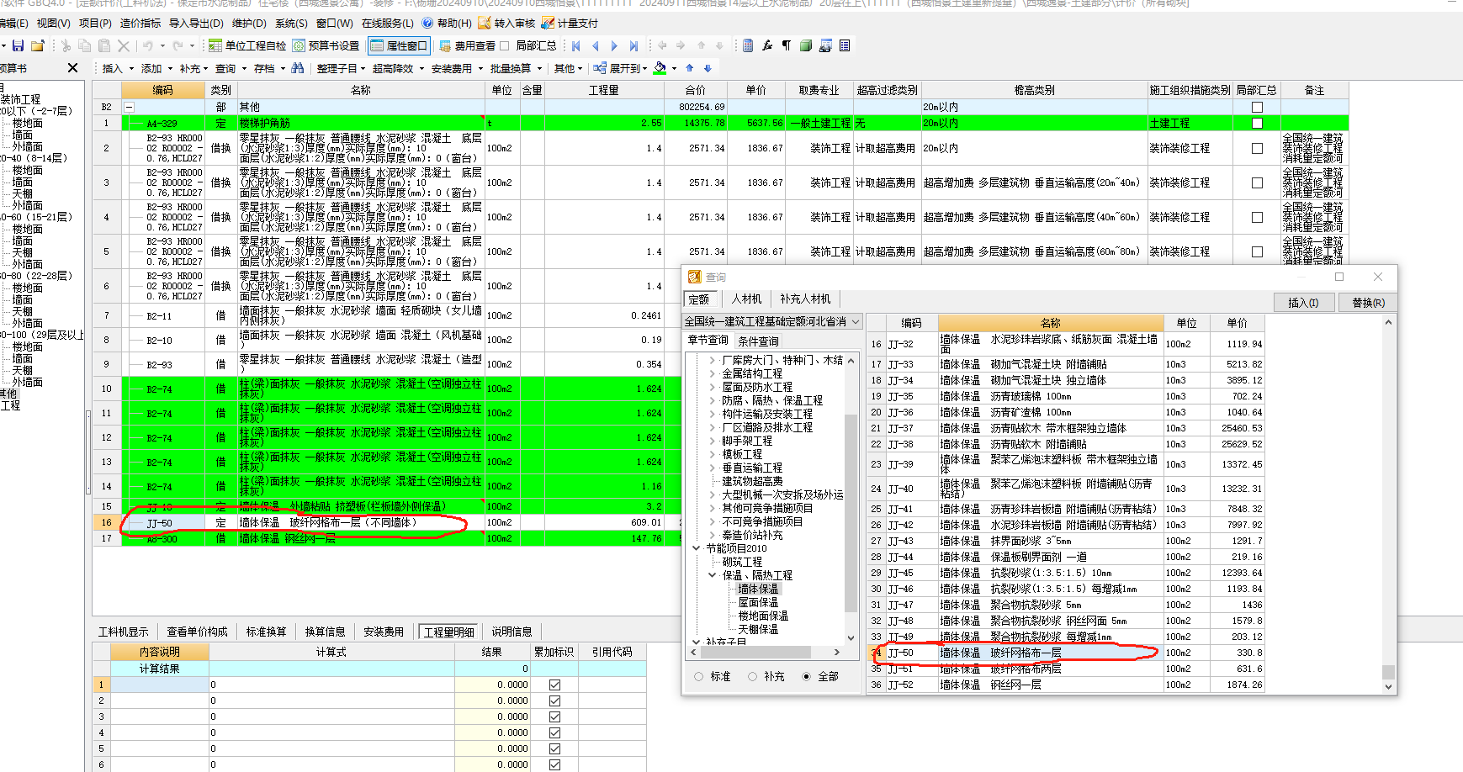Switch to the 工料机显示 tab
This screenshot has height=772, width=1463.
[123, 632]
